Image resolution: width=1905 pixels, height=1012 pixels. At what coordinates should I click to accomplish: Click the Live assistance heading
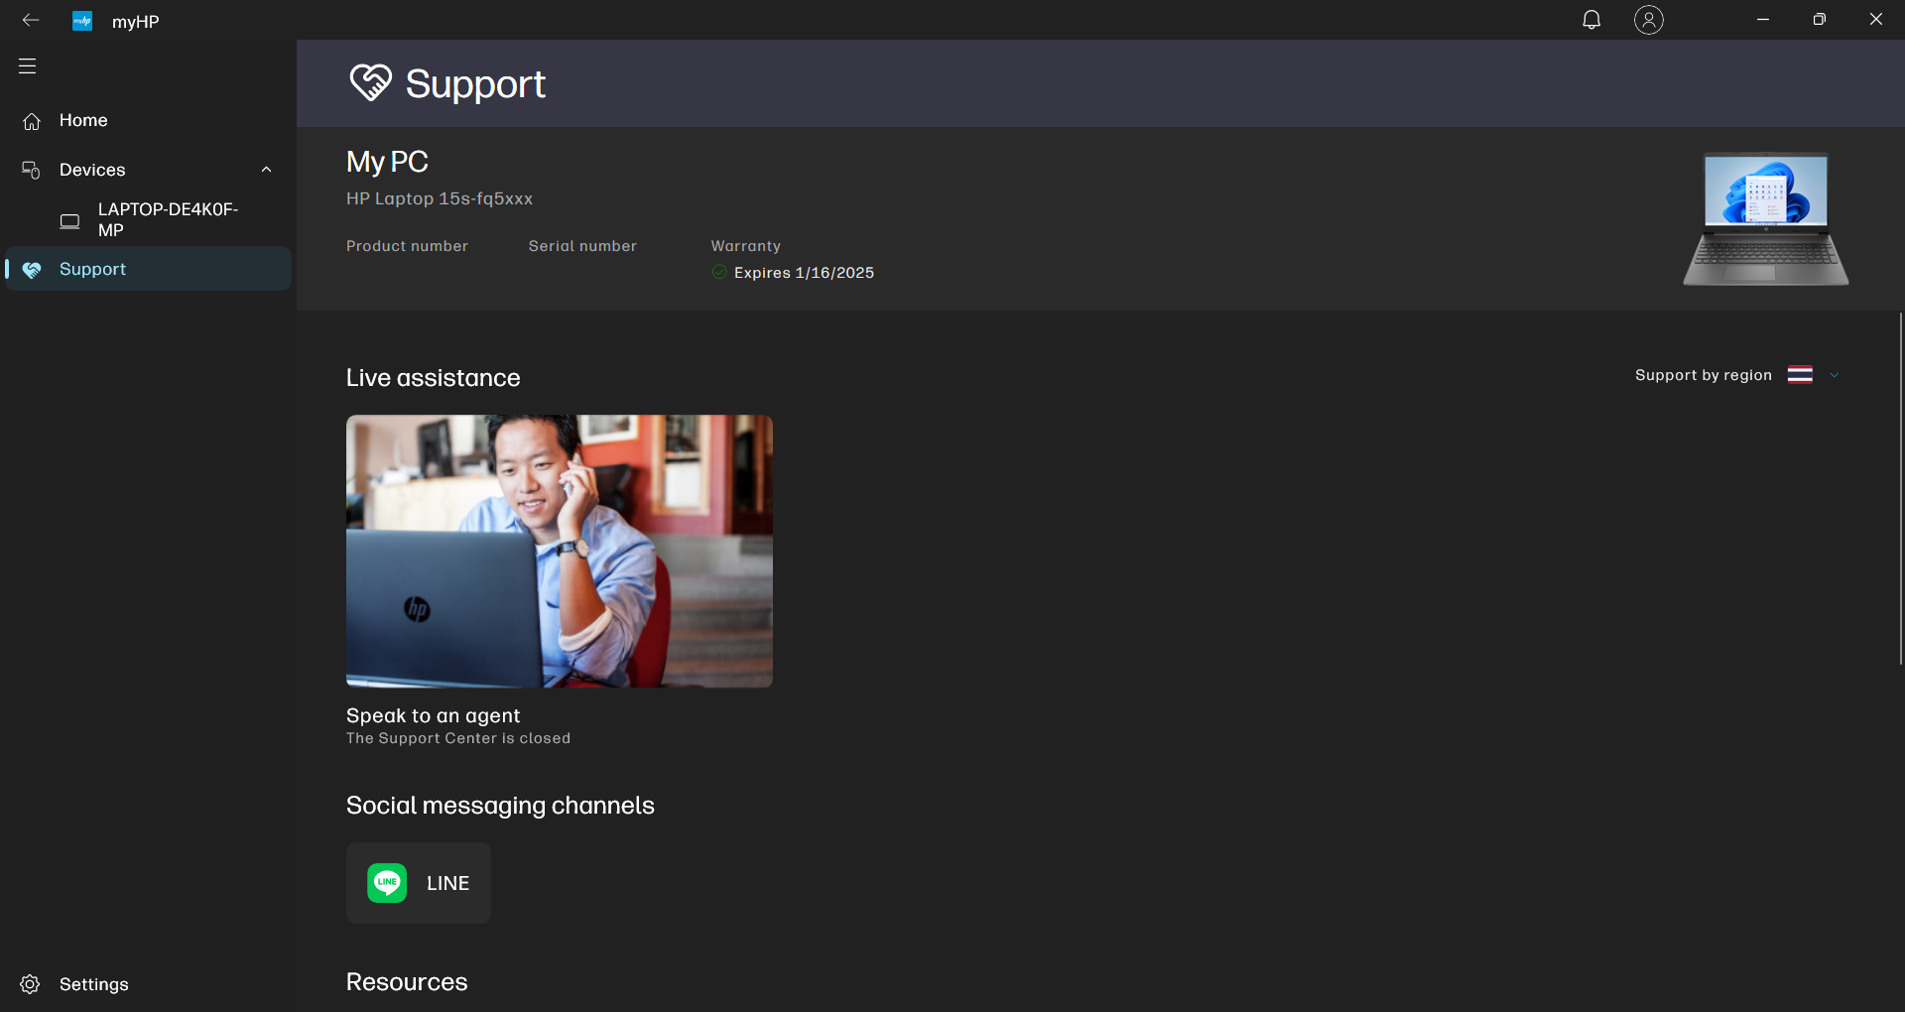[433, 378]
